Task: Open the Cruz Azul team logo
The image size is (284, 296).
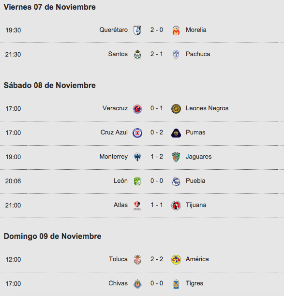Action: point(137,133)
